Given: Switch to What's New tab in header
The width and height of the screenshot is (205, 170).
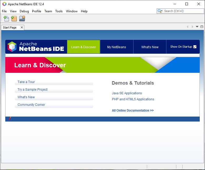Looking at the screenshot, I should 150,47.
